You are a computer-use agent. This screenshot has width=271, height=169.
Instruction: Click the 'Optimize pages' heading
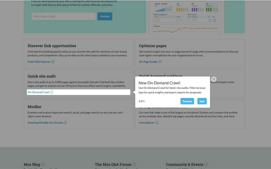click(153, 46)
